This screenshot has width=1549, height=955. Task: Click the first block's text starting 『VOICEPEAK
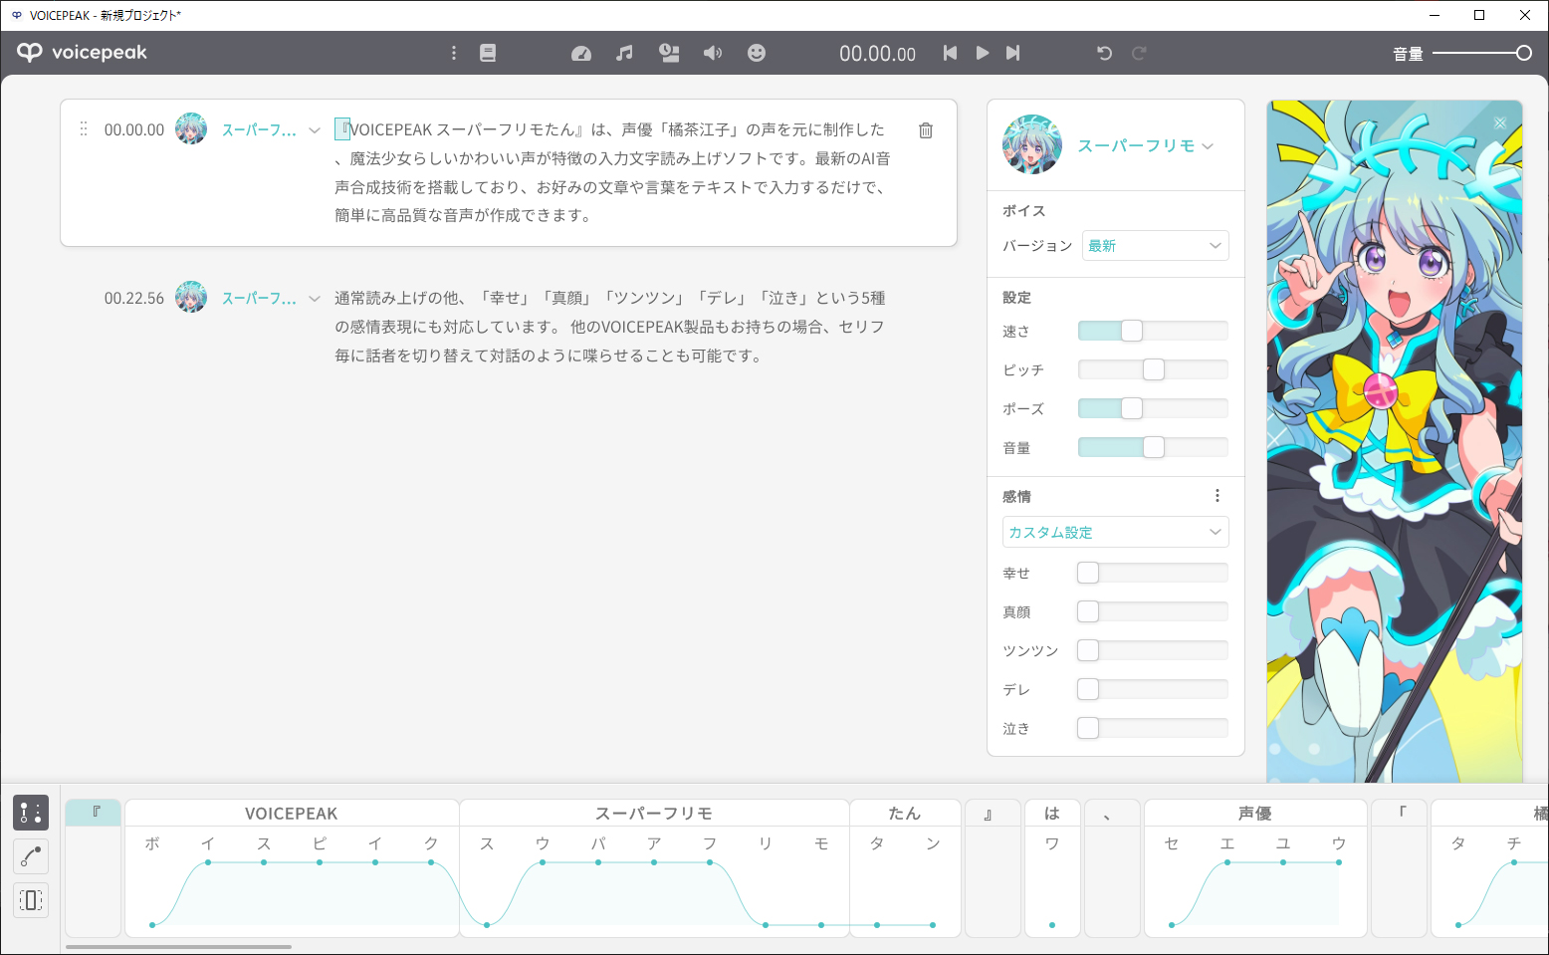click(x=612, y=172)
